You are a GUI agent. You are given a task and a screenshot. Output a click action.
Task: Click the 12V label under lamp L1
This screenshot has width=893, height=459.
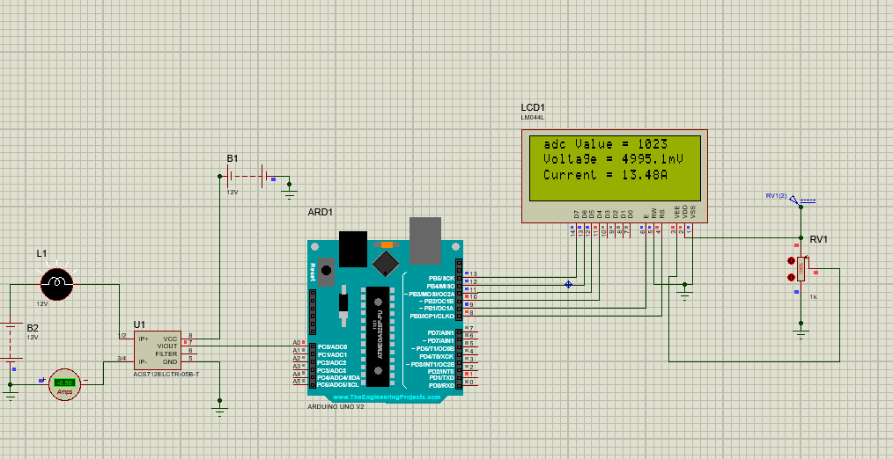[x=43, y=304]
